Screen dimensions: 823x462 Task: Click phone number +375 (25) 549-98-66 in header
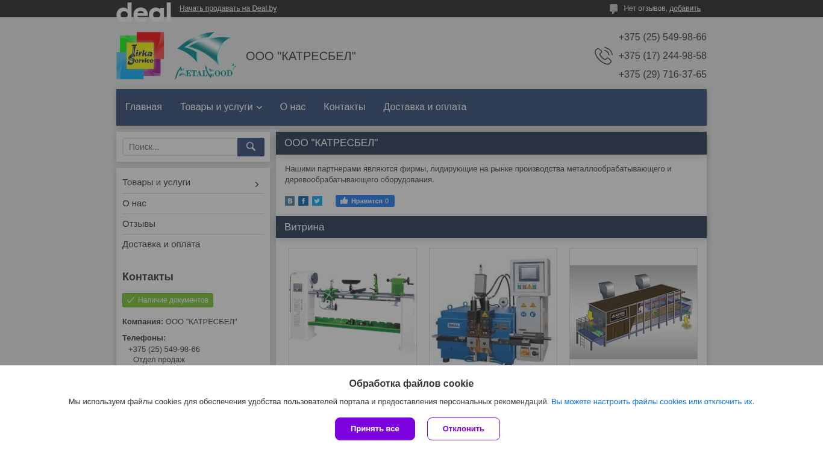[x=662, y=37]
